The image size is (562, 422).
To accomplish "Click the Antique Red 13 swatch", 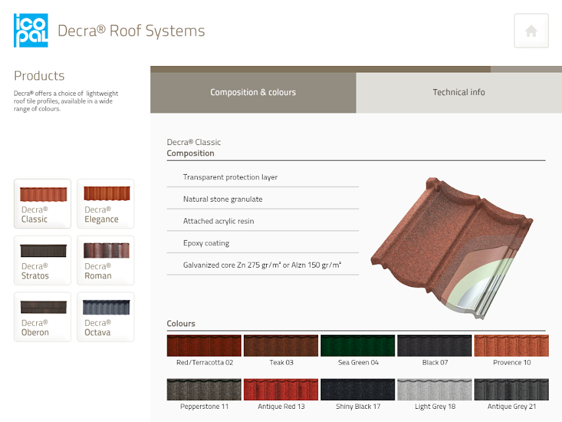I will coord(281,389).
